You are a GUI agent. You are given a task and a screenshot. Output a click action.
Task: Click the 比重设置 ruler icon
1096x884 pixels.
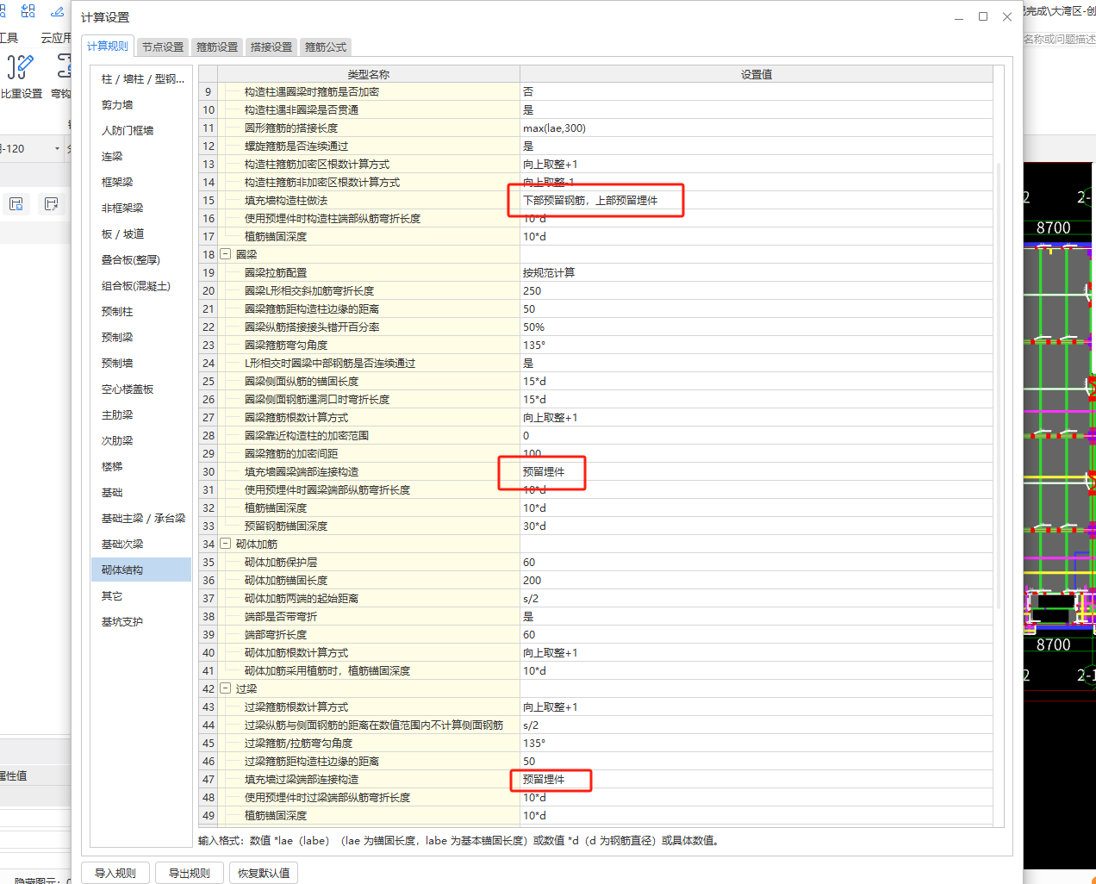click(20, 66)
